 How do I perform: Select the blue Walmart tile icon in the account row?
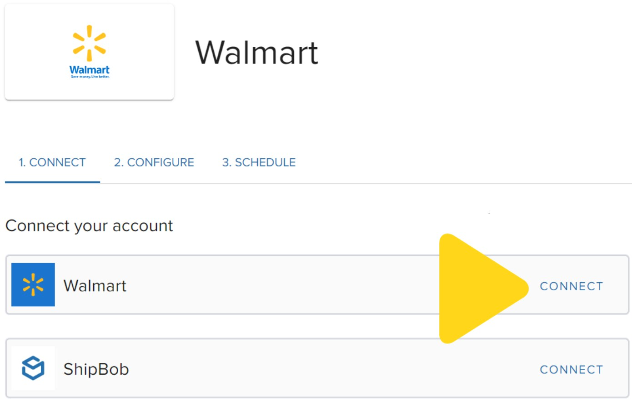click(x=33, y=284)
